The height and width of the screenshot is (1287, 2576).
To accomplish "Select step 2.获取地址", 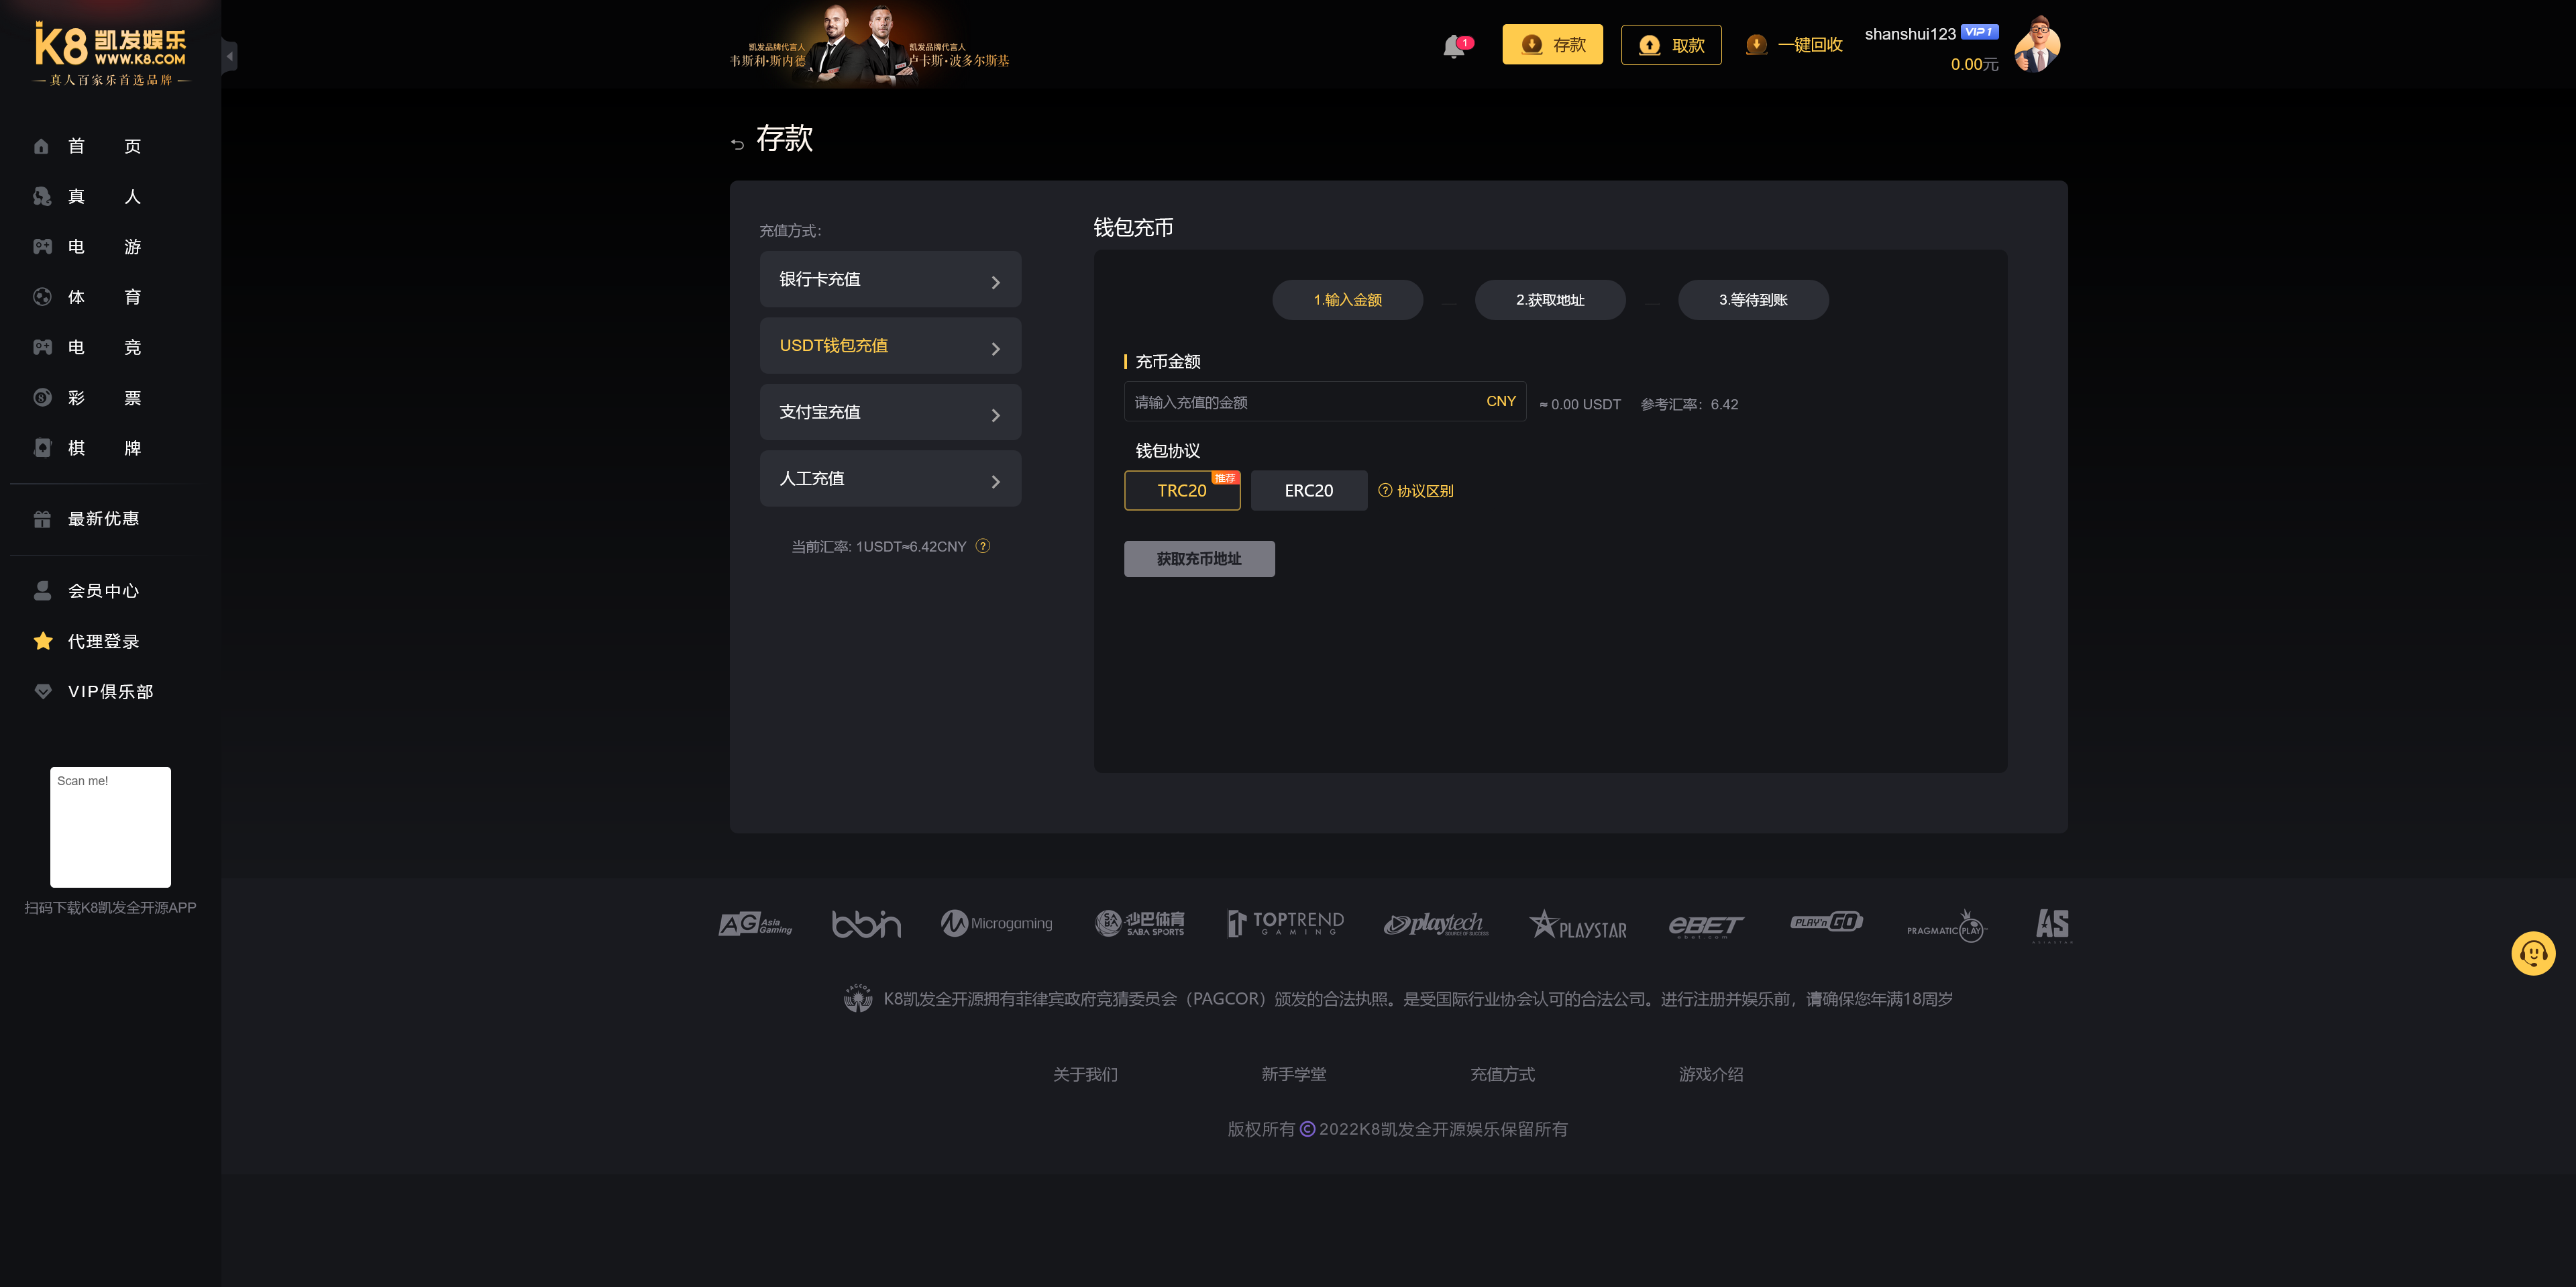I will (1550, 300).
